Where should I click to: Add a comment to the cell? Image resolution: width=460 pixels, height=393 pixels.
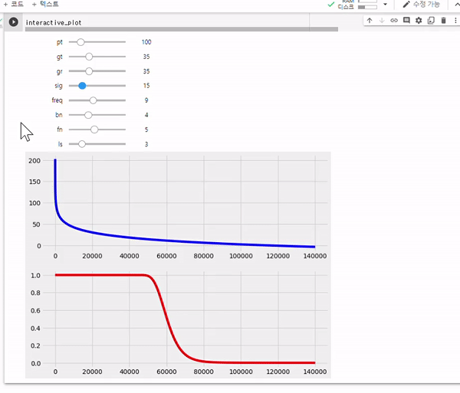pyautogui.click(x=406, y=21)
